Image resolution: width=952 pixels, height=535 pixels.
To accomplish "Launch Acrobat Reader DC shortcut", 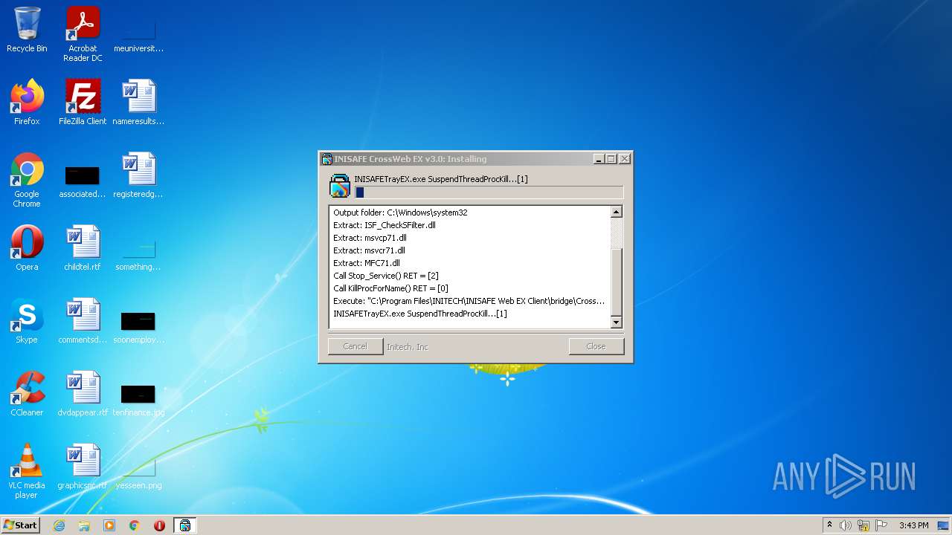I will pos(83,34).
